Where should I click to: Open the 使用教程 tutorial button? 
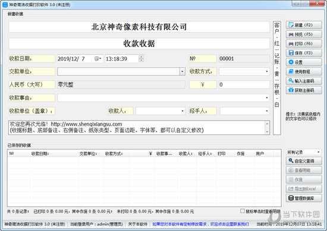(304, 71)
